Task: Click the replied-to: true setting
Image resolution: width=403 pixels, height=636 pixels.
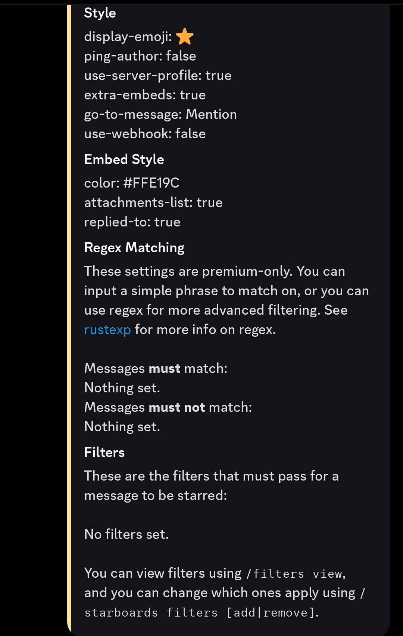Action: (x=132, y=222)
